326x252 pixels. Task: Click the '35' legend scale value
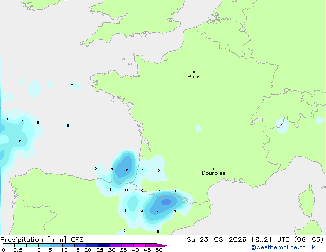click(x=123, y=250)
